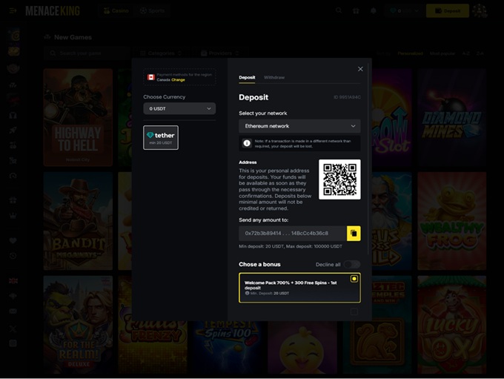504x379 pixels.
Task: Sort games by Personalized
Action: (x=410, y=53)
